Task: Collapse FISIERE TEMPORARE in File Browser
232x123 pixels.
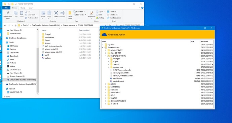Action: 106,56
